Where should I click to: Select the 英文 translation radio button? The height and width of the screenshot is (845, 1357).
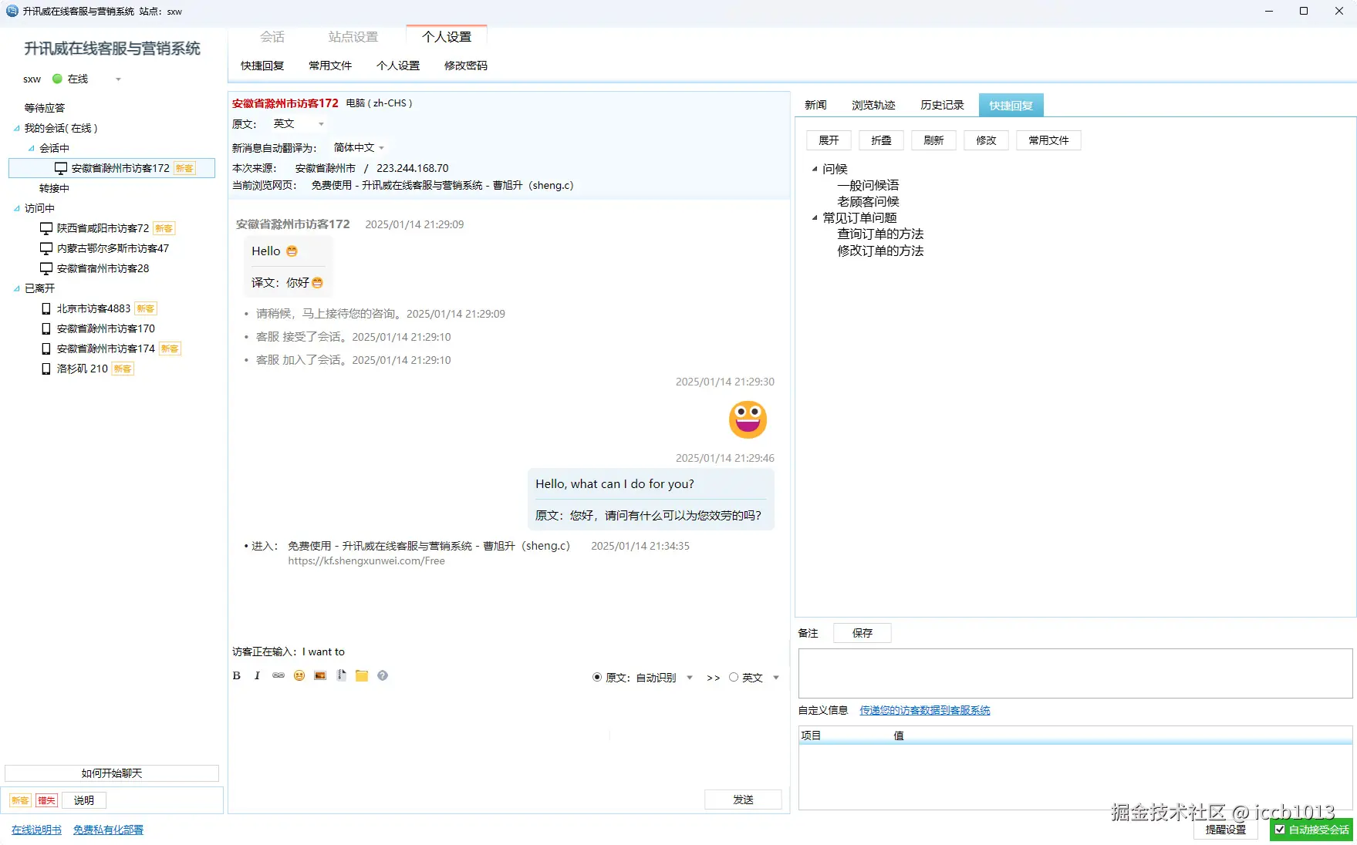click(x=734, y=678)
